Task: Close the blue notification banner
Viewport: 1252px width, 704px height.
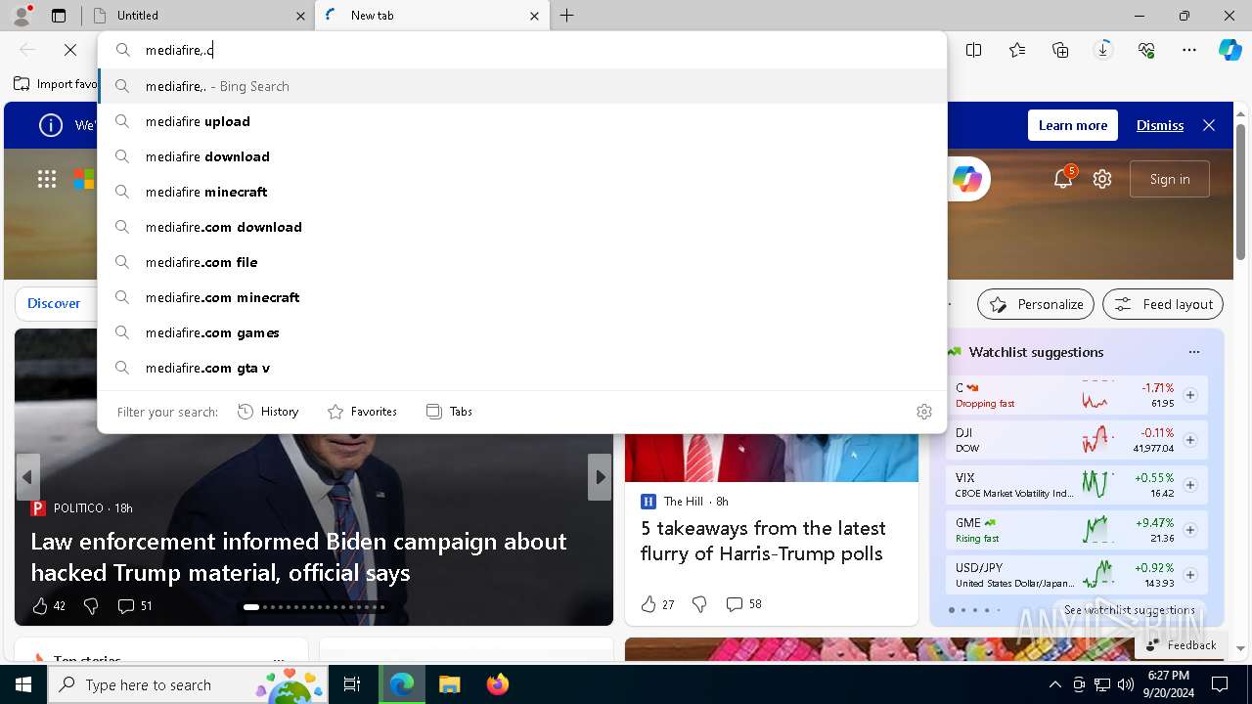Action: pos(1209,125)
